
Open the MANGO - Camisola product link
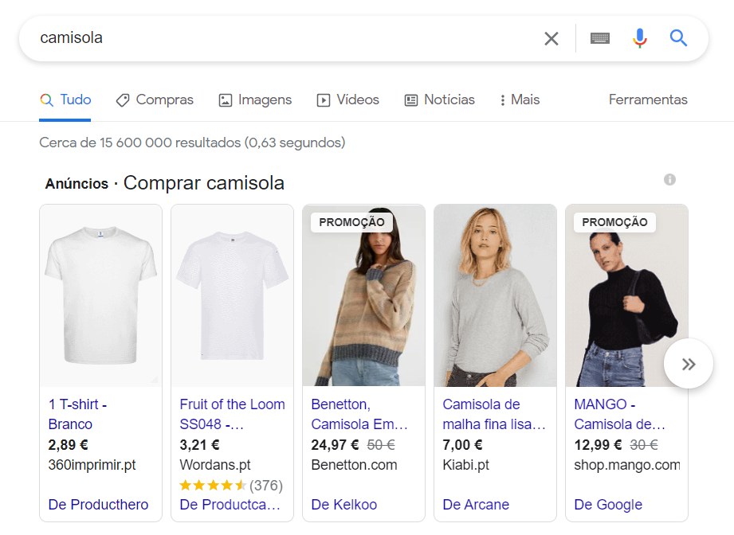619,414
